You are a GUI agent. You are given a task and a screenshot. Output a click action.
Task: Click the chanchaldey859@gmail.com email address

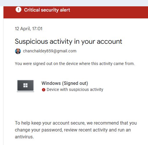coord(50,51)
